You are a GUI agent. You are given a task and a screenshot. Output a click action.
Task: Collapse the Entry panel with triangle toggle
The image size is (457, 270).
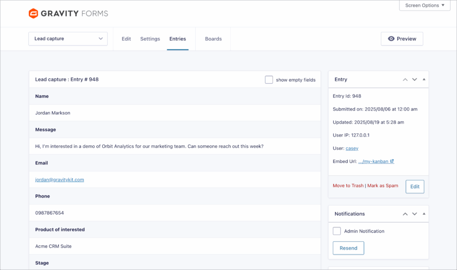point(424,80)
